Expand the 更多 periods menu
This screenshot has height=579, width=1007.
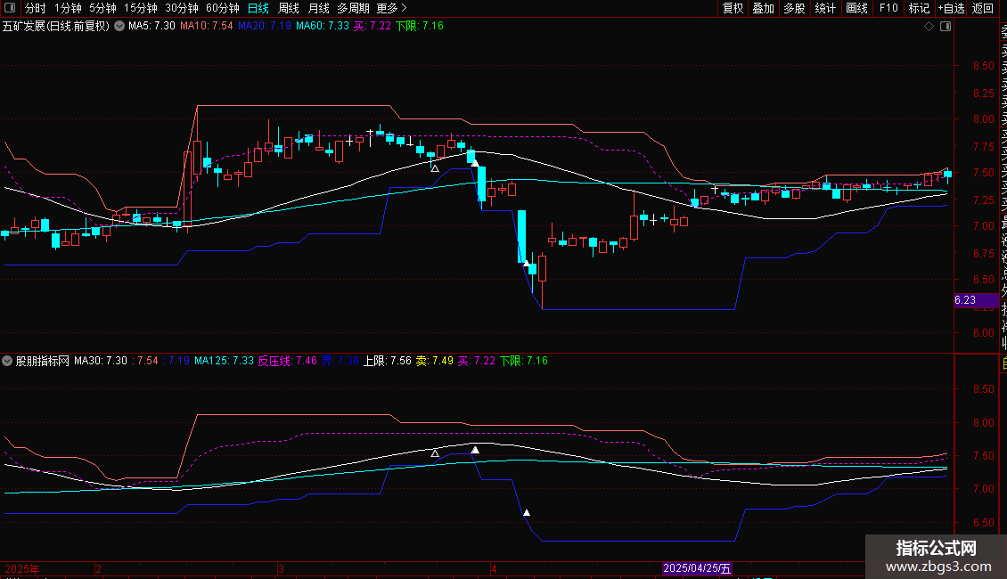click(391, 8)
